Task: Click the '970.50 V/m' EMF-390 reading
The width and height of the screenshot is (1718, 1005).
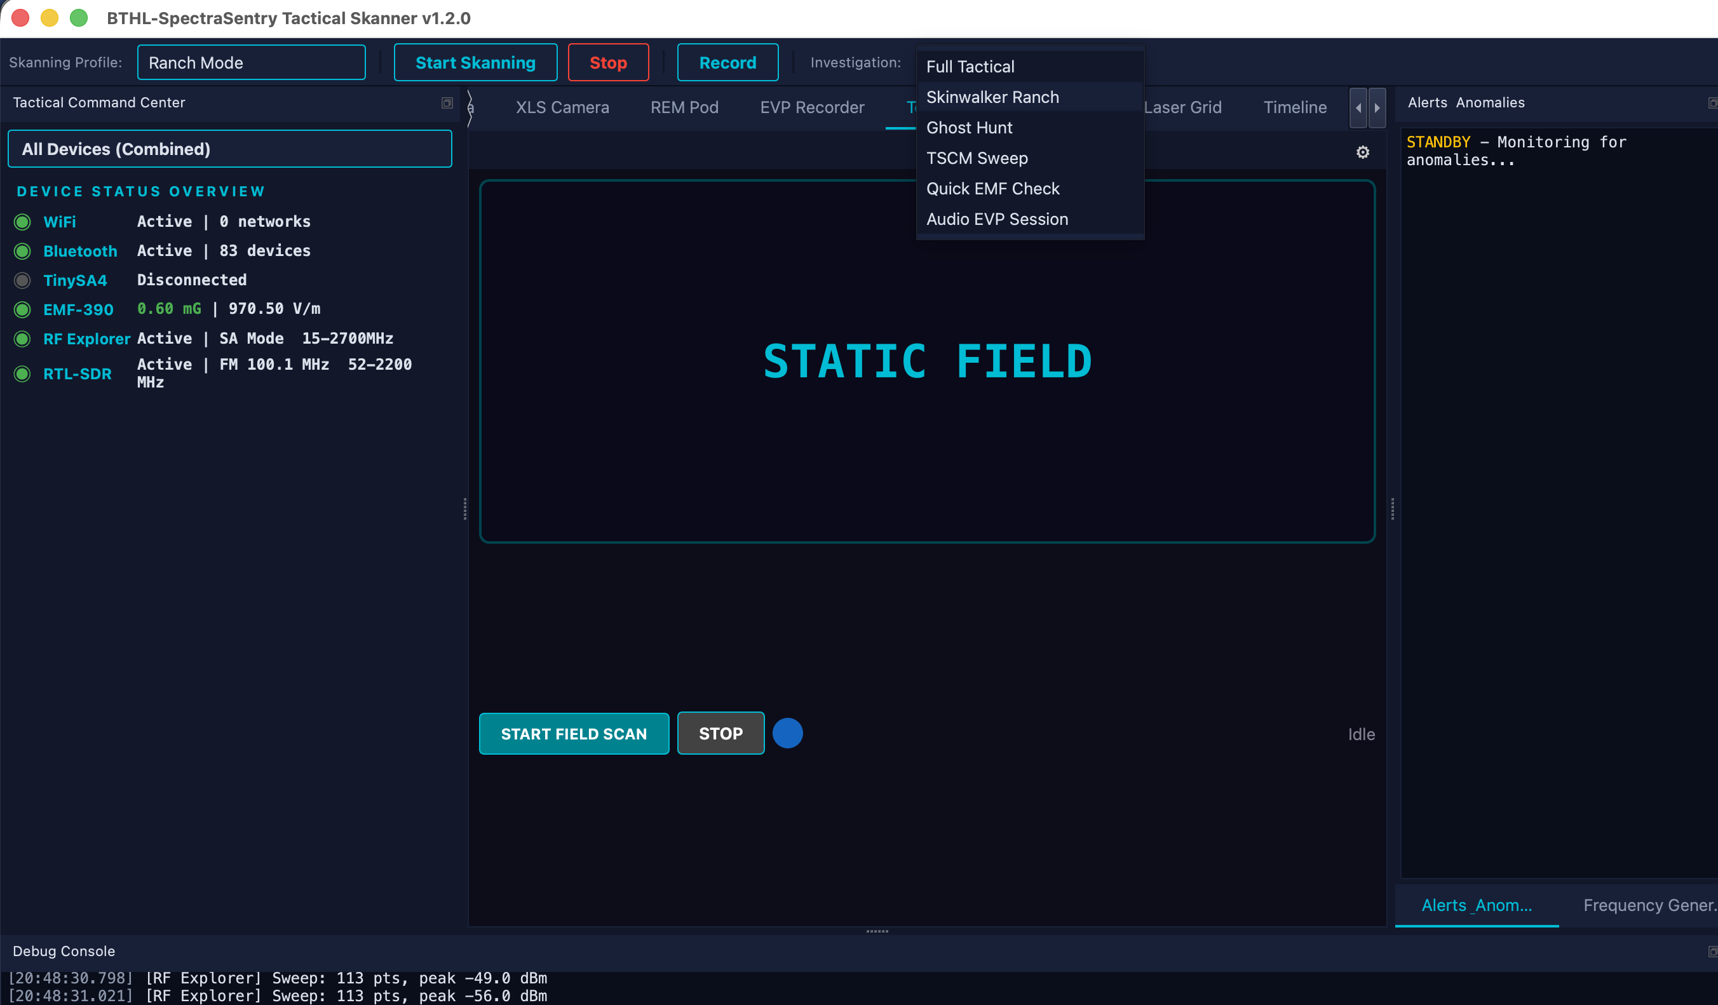Action: coord(274,309)
